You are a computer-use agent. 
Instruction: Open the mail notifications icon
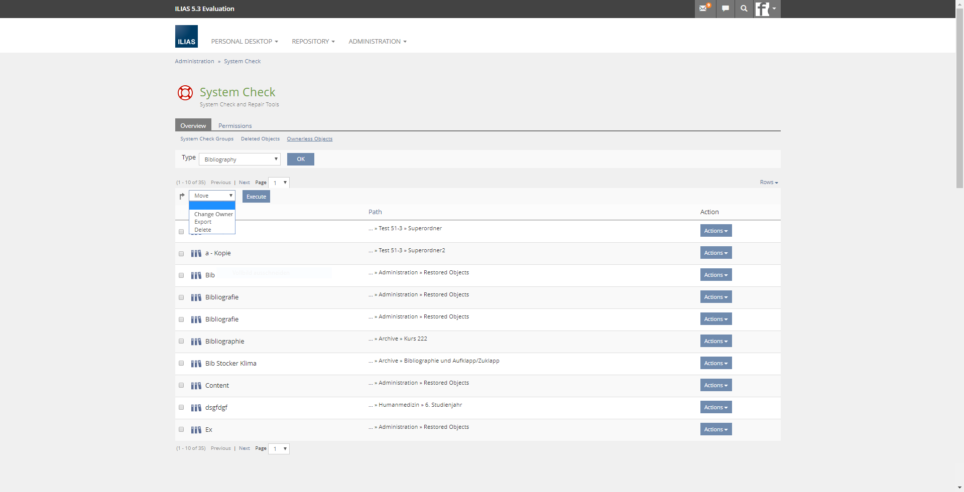(704, 9)
